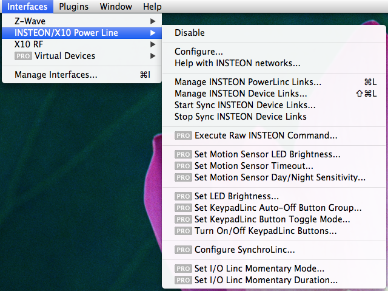This screenshot has width=388, height=291.
Task: Open the Help menu
Action: [x=152, y=7]
